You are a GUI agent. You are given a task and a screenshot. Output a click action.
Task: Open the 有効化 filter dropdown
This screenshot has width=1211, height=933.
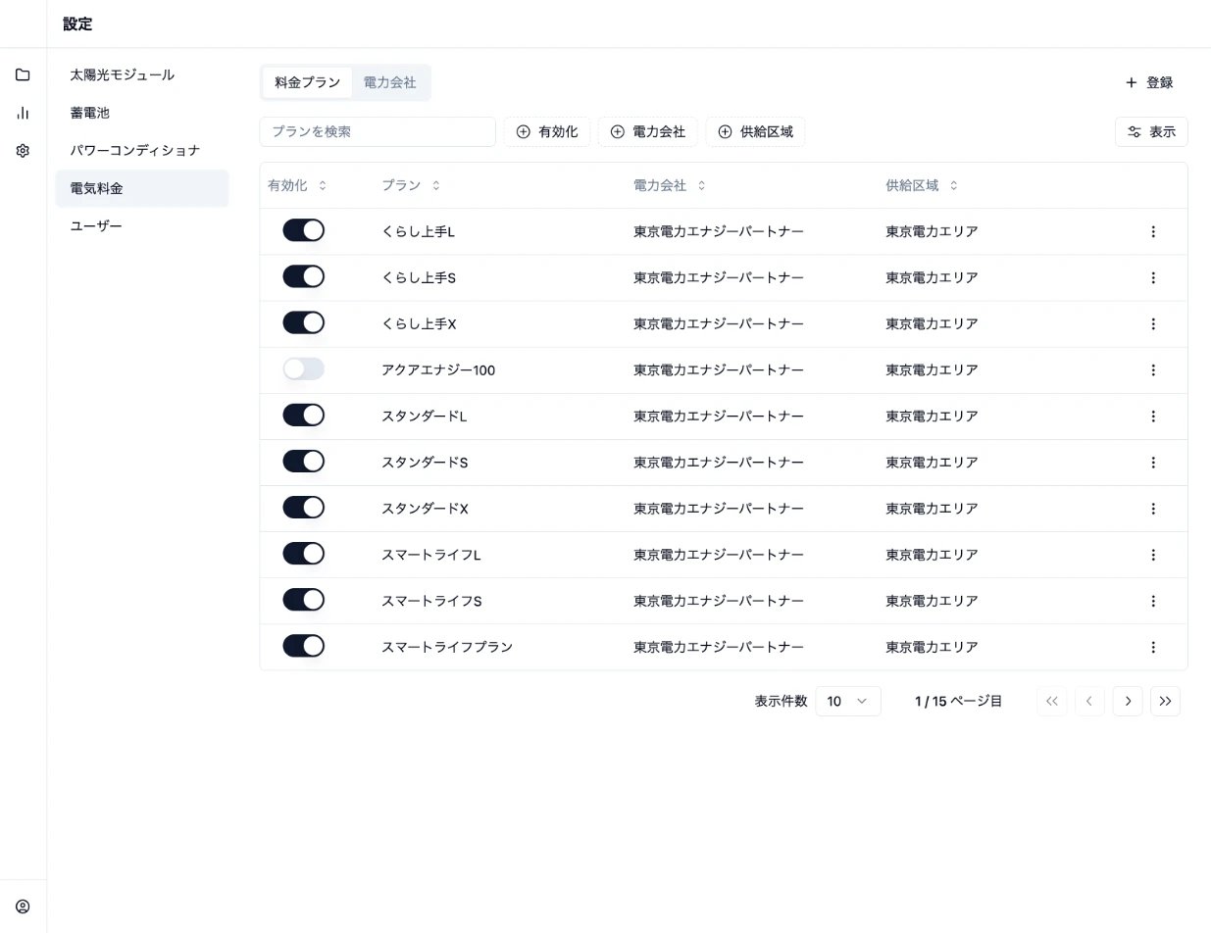click(547, 131)
